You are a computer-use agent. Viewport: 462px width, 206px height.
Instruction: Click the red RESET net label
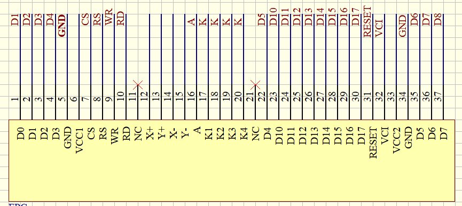click(367, 22)
